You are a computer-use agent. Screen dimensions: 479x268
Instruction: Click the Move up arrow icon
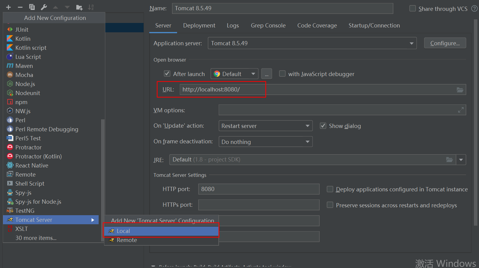(x=56, y=7)
